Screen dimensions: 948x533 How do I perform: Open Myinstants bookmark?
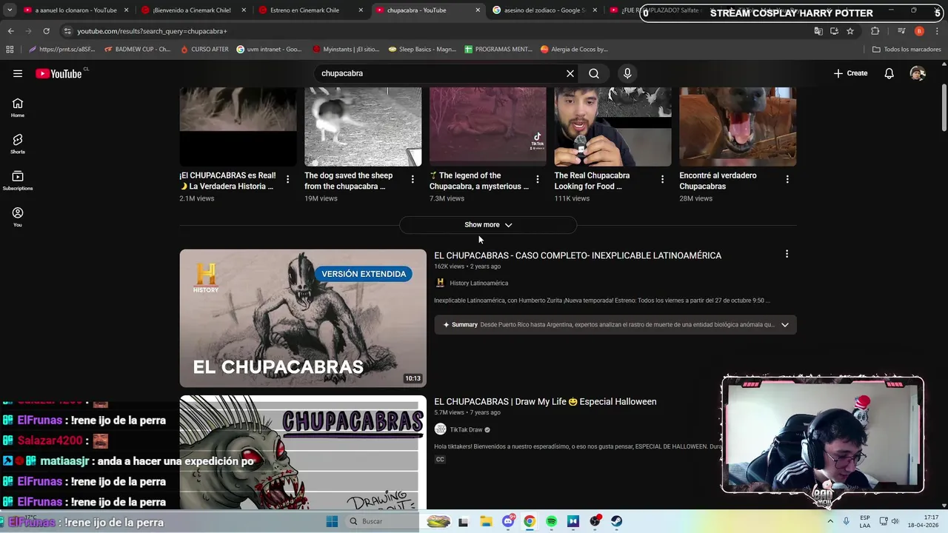click(346, 49)
